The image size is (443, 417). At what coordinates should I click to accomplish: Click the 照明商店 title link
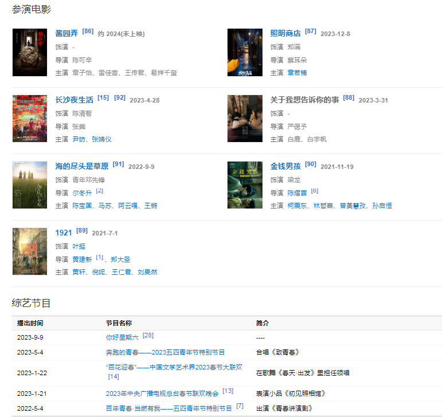(x=285, y=34)
